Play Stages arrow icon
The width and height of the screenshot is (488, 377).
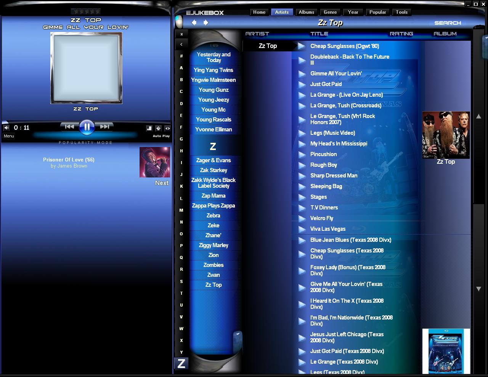302,197
